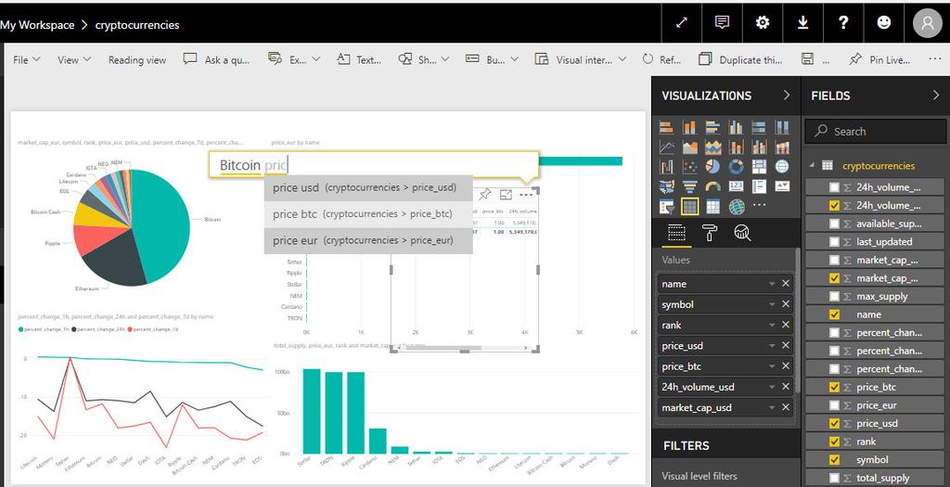Uncheck the symbol field checkbox
This screenshot has width=950, height=487.
click(834, 460)
